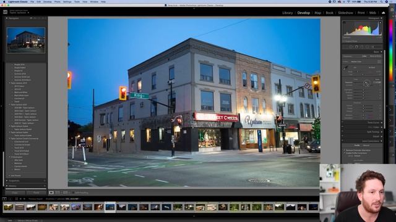The image size is (396, 222).
Task: Open the Window menu
Action: coord(94,2)
